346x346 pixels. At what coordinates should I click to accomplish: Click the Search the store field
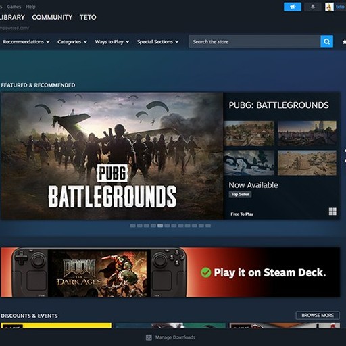point(255,41)
